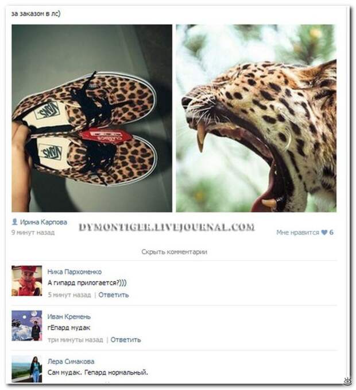Image resolution: width=356 pixels, height=390 pixels.
Task: Click the person icon beside Ирина Карпова
Action: tap(15, 222)
